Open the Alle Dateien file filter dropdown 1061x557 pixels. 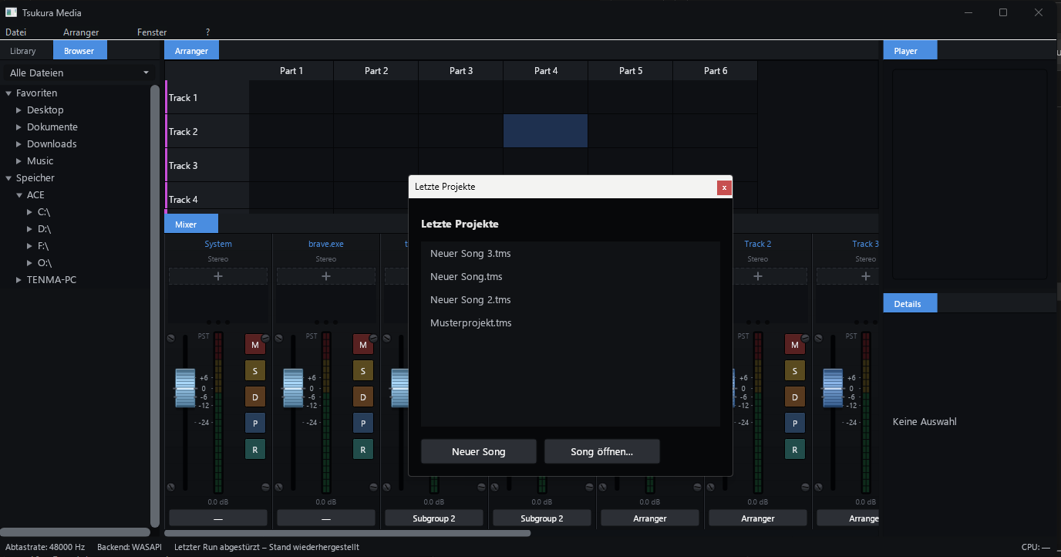(79, 73)
